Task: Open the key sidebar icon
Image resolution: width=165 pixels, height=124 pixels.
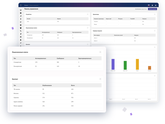Action: 21,31
